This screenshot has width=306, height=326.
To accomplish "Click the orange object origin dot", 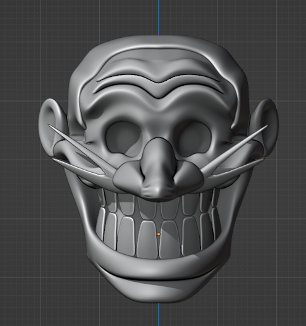I will coord(159,234).
